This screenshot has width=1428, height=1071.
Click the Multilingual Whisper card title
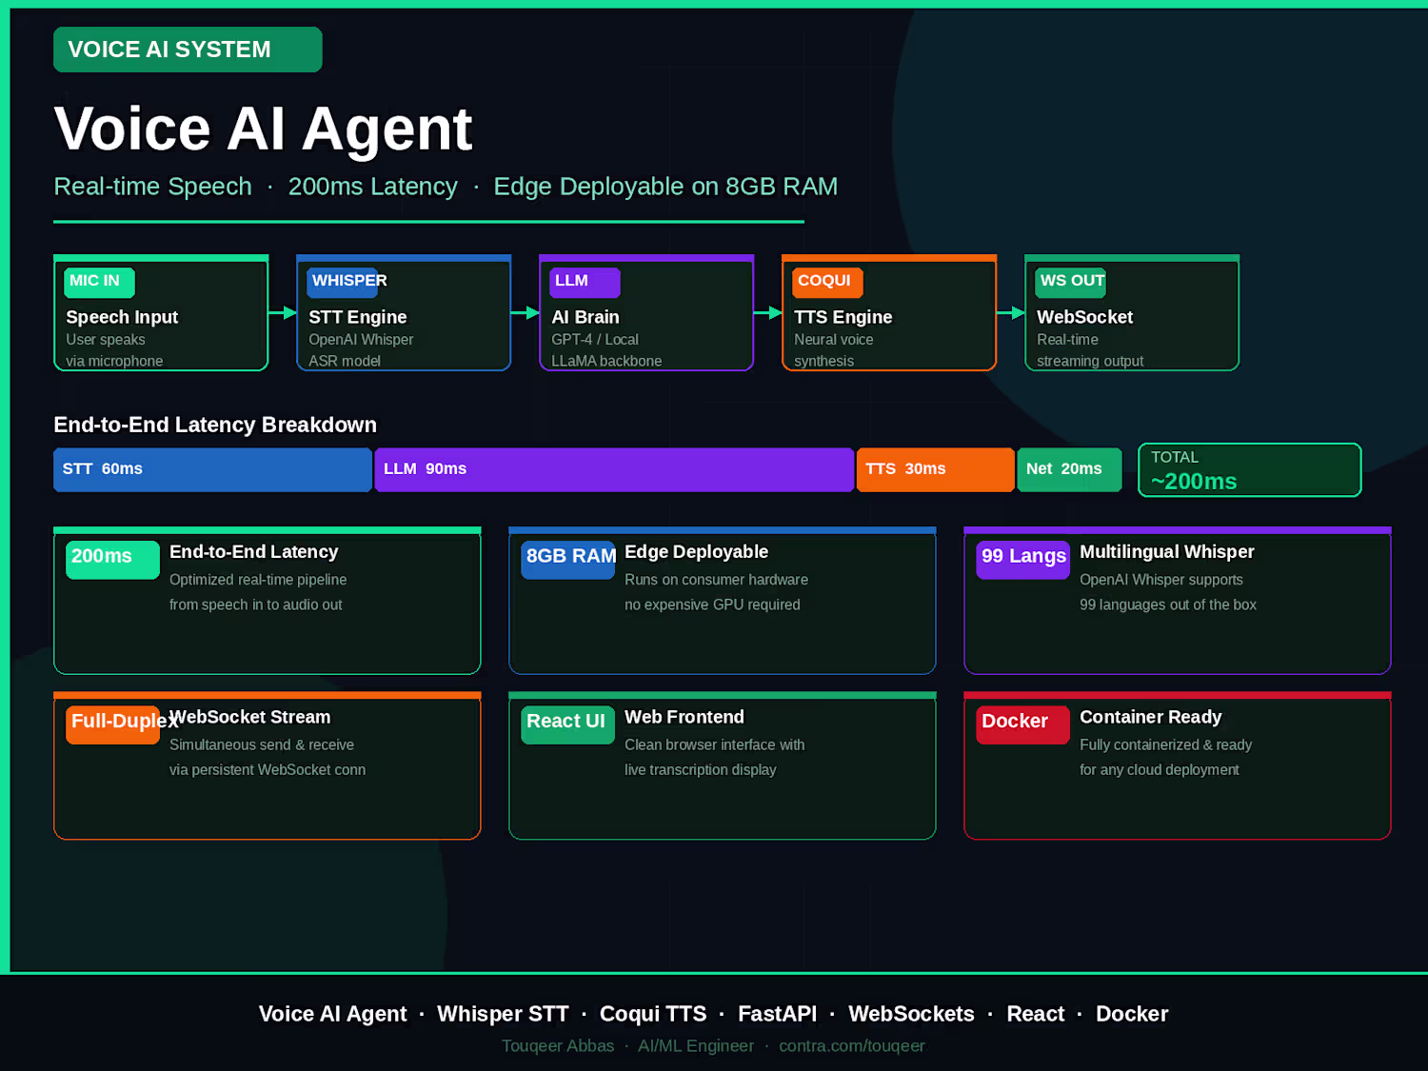click(x=1167, y=552)
